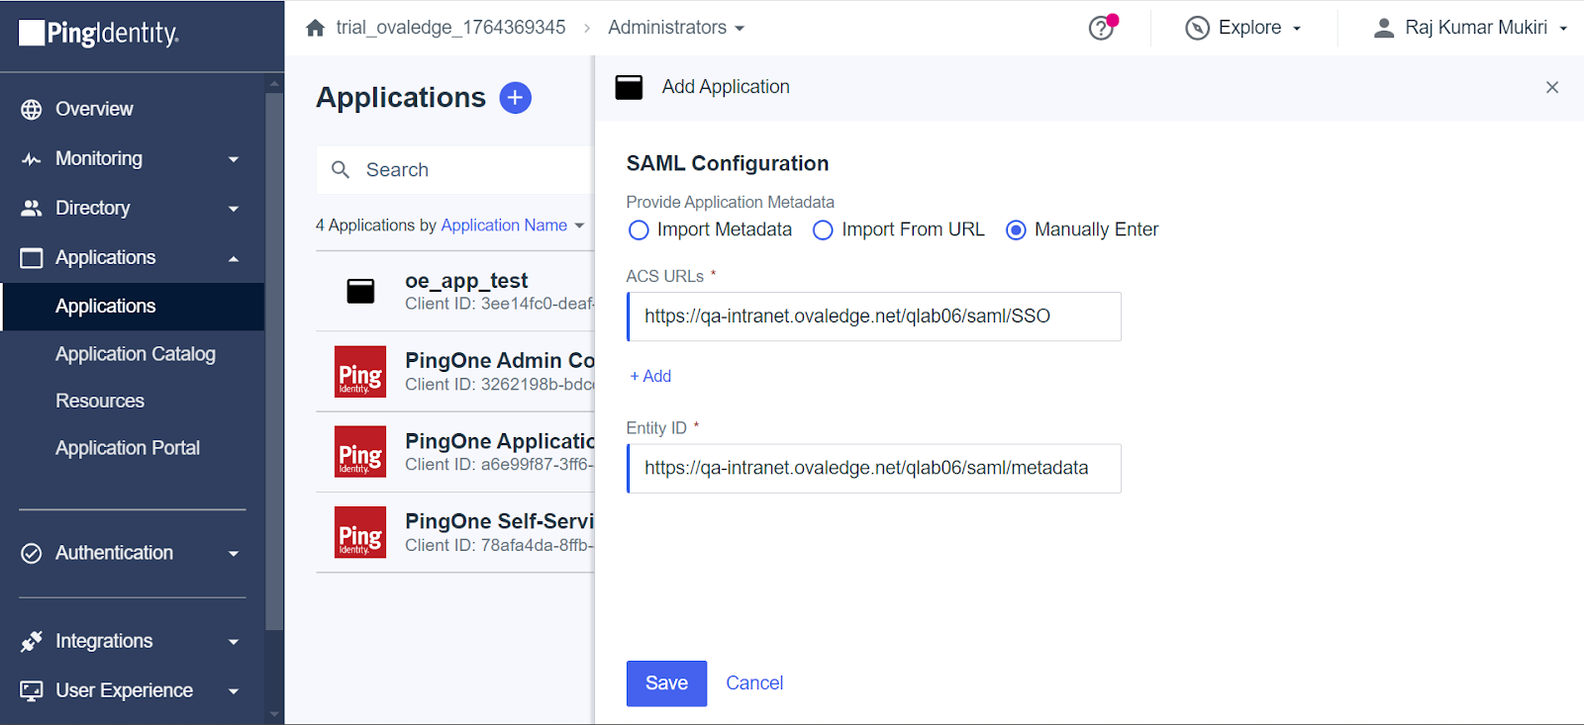Click the sidebar scrollbar up arrow
This screenshot has height=725, width=1584.
pos(274,85)
